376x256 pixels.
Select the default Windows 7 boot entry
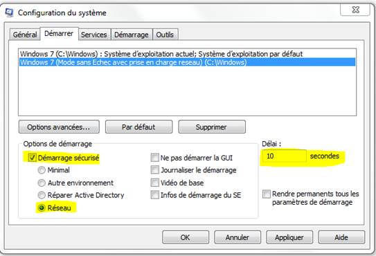point(187,54)
